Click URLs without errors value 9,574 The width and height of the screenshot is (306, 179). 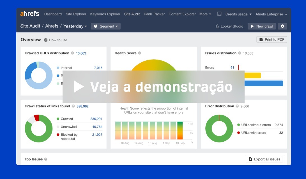279,125
